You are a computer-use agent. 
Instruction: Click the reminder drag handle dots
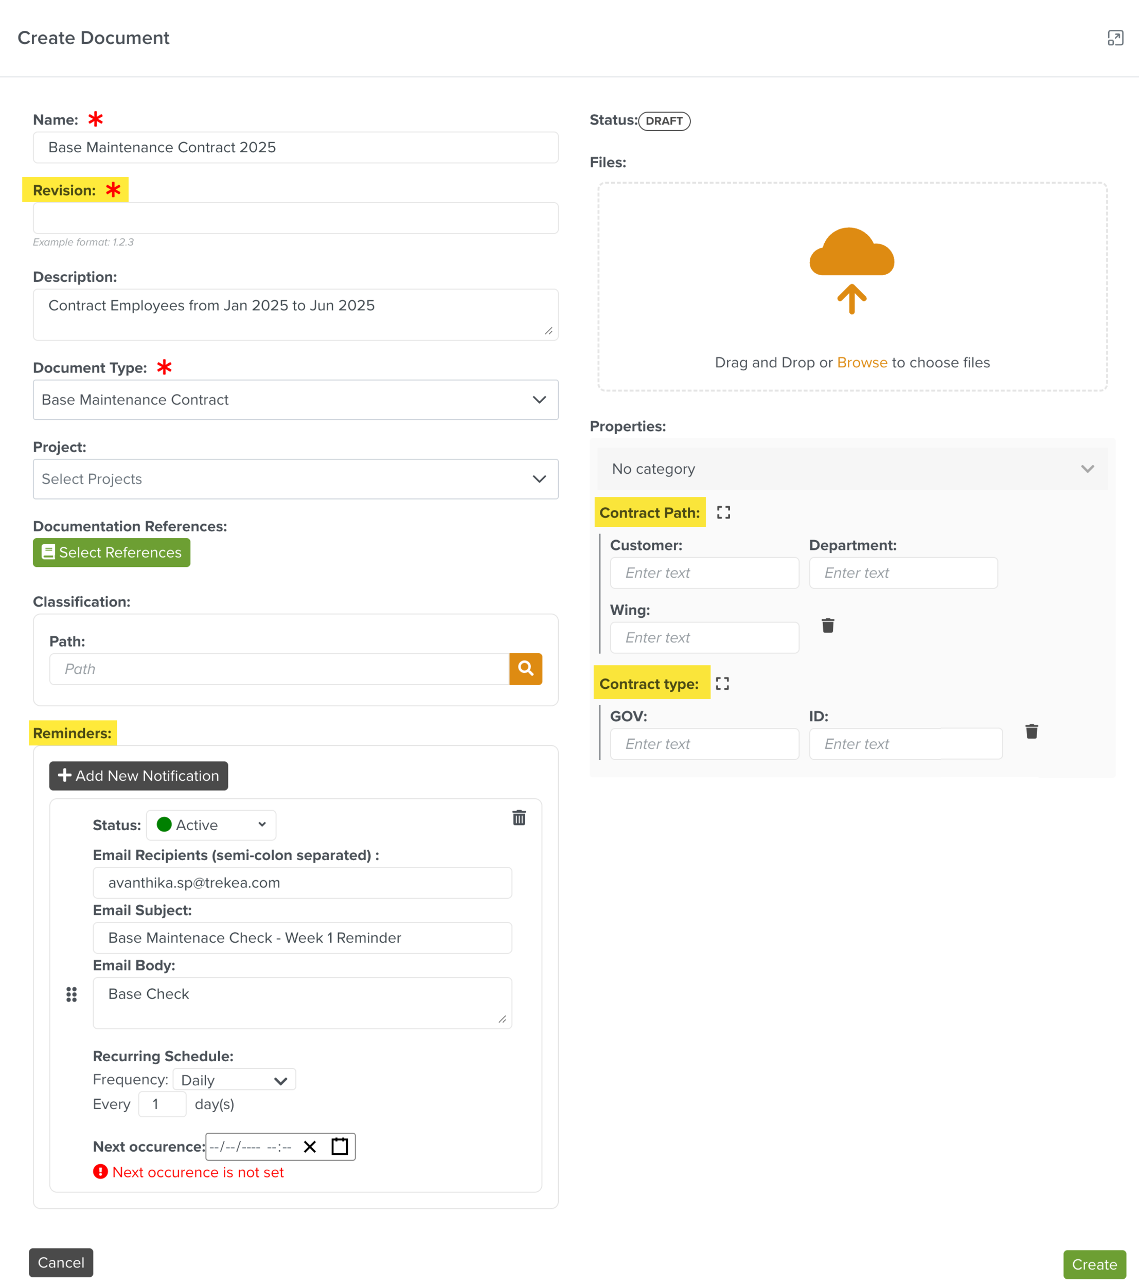(72, 994)
